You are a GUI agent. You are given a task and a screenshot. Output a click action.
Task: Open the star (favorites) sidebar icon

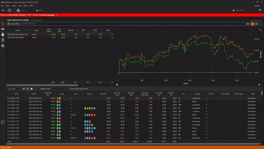pyautogui.click(x=3, y=45)
